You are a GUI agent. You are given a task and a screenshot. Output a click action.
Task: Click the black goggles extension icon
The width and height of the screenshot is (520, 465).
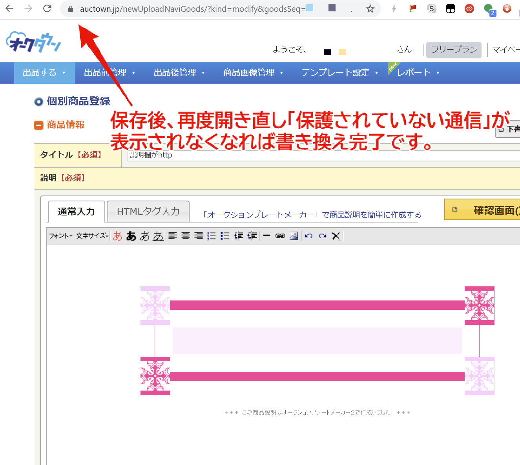click(x=451, y=9)
